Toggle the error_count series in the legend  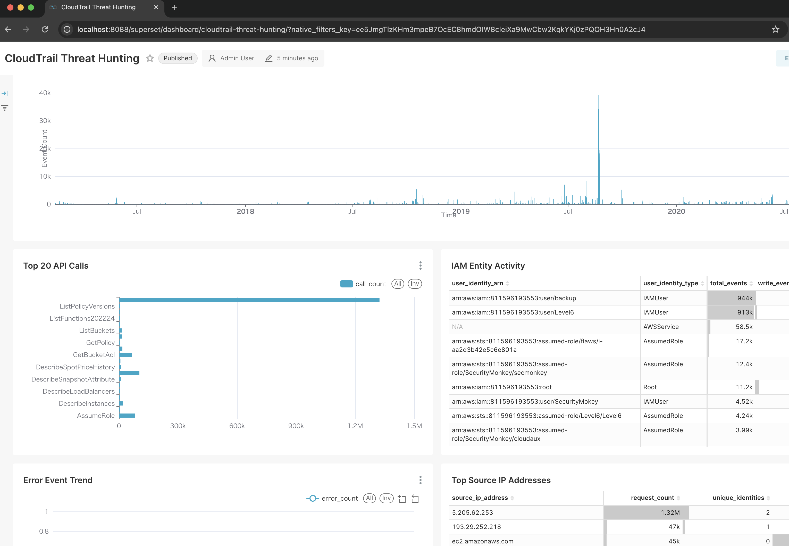[x=339, y=499]
